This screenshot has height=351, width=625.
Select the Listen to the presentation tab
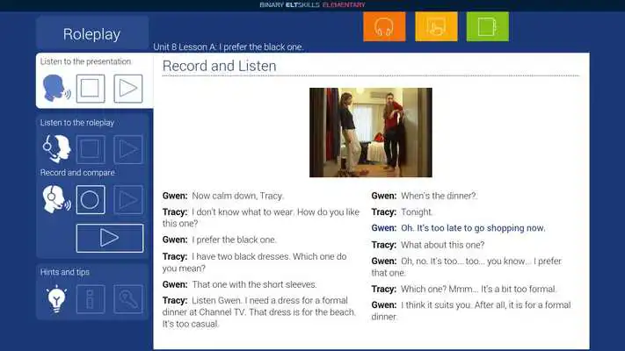(85, 61)
